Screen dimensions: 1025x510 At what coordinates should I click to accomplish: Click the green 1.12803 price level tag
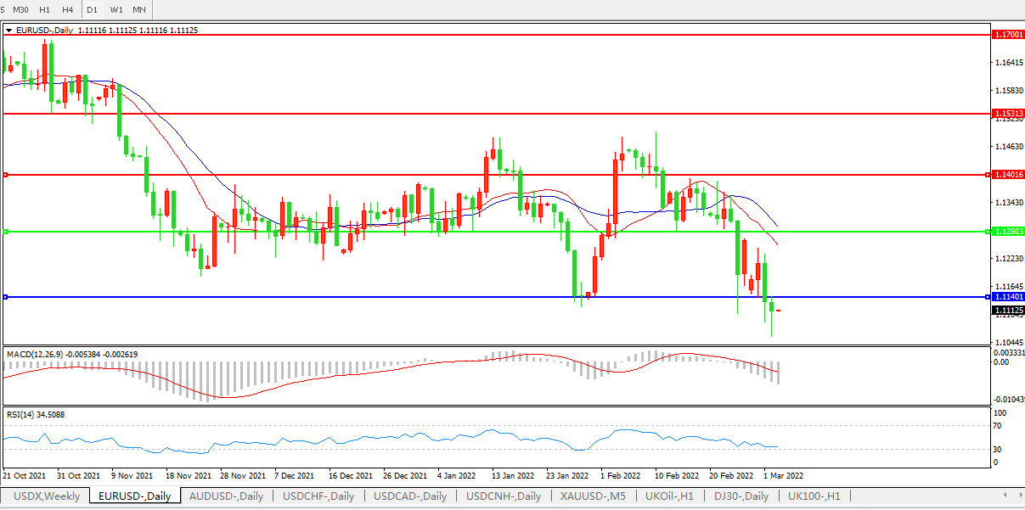[x=1008, y=232]
